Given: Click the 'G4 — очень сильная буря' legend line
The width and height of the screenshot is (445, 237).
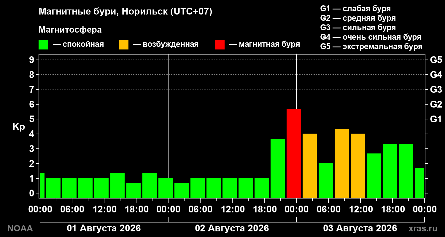Looking at the screenshot, I should [371, 37].
